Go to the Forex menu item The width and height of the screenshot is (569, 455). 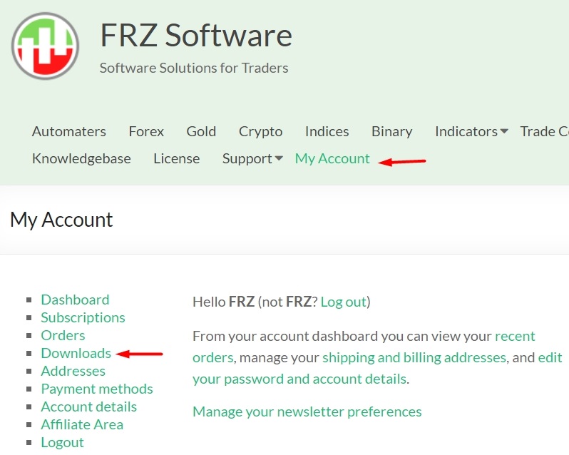point(146,131)
